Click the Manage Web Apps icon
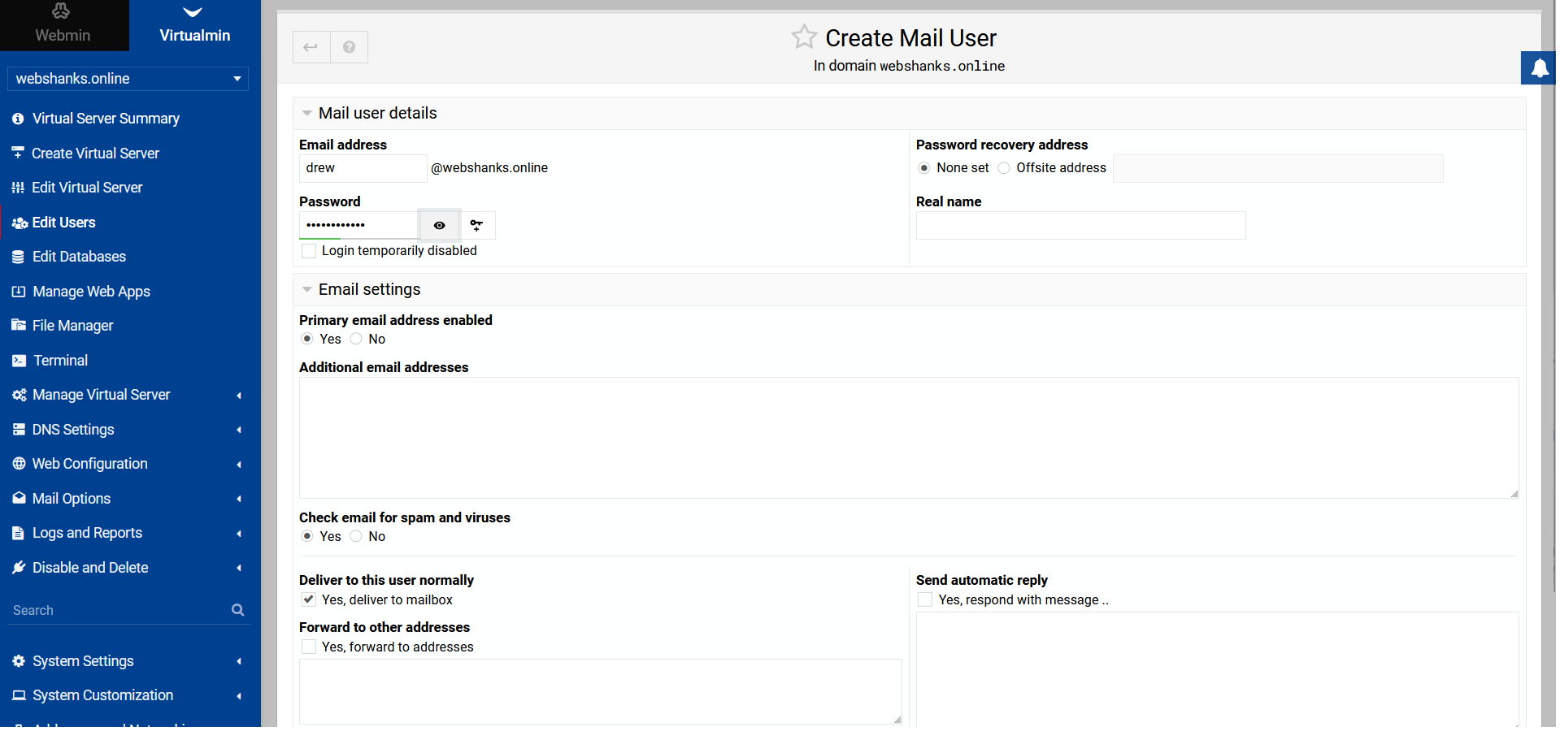 coord(18,292)
